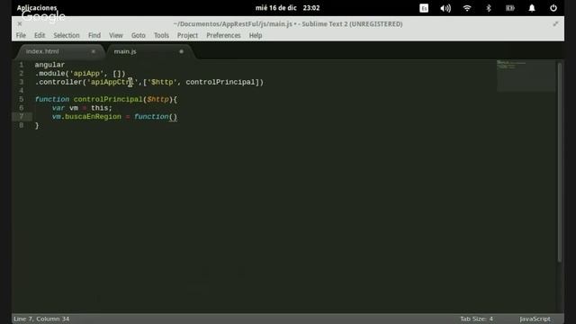
Task: Click 'buscaEnRegion' on line 7
Action: click(93, 116)
